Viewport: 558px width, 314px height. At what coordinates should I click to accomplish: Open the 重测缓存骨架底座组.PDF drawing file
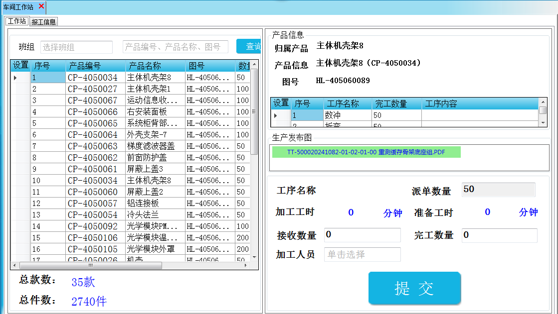366,152
